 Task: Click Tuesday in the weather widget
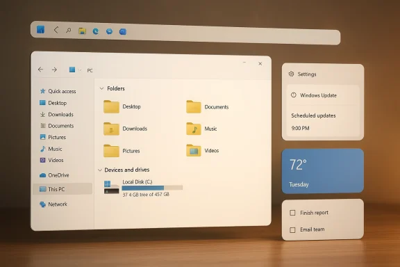tap(299, 184)
